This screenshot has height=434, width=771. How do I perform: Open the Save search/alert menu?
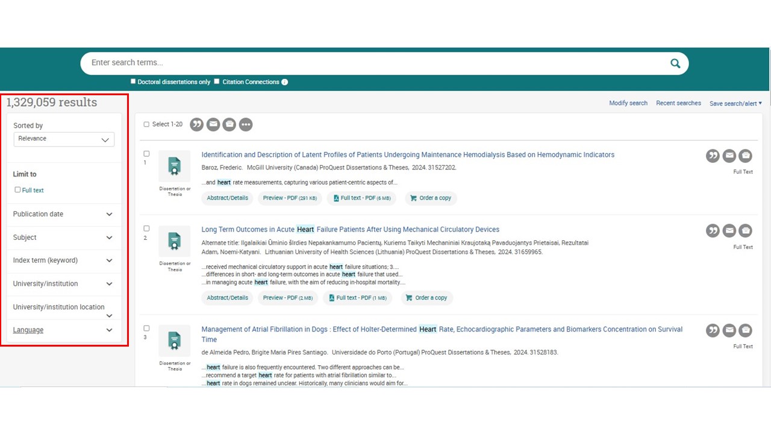tap(735, 104)
